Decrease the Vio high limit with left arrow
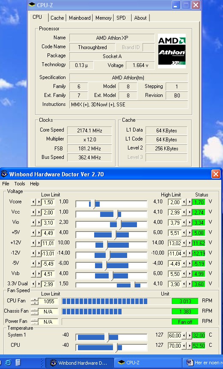The height and width of the screenshot is (369, 223). pos(184,223)
